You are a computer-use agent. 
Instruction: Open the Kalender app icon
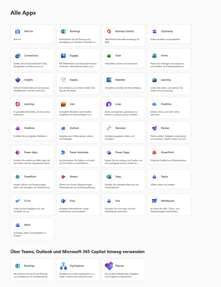click(x=109, y=80)
